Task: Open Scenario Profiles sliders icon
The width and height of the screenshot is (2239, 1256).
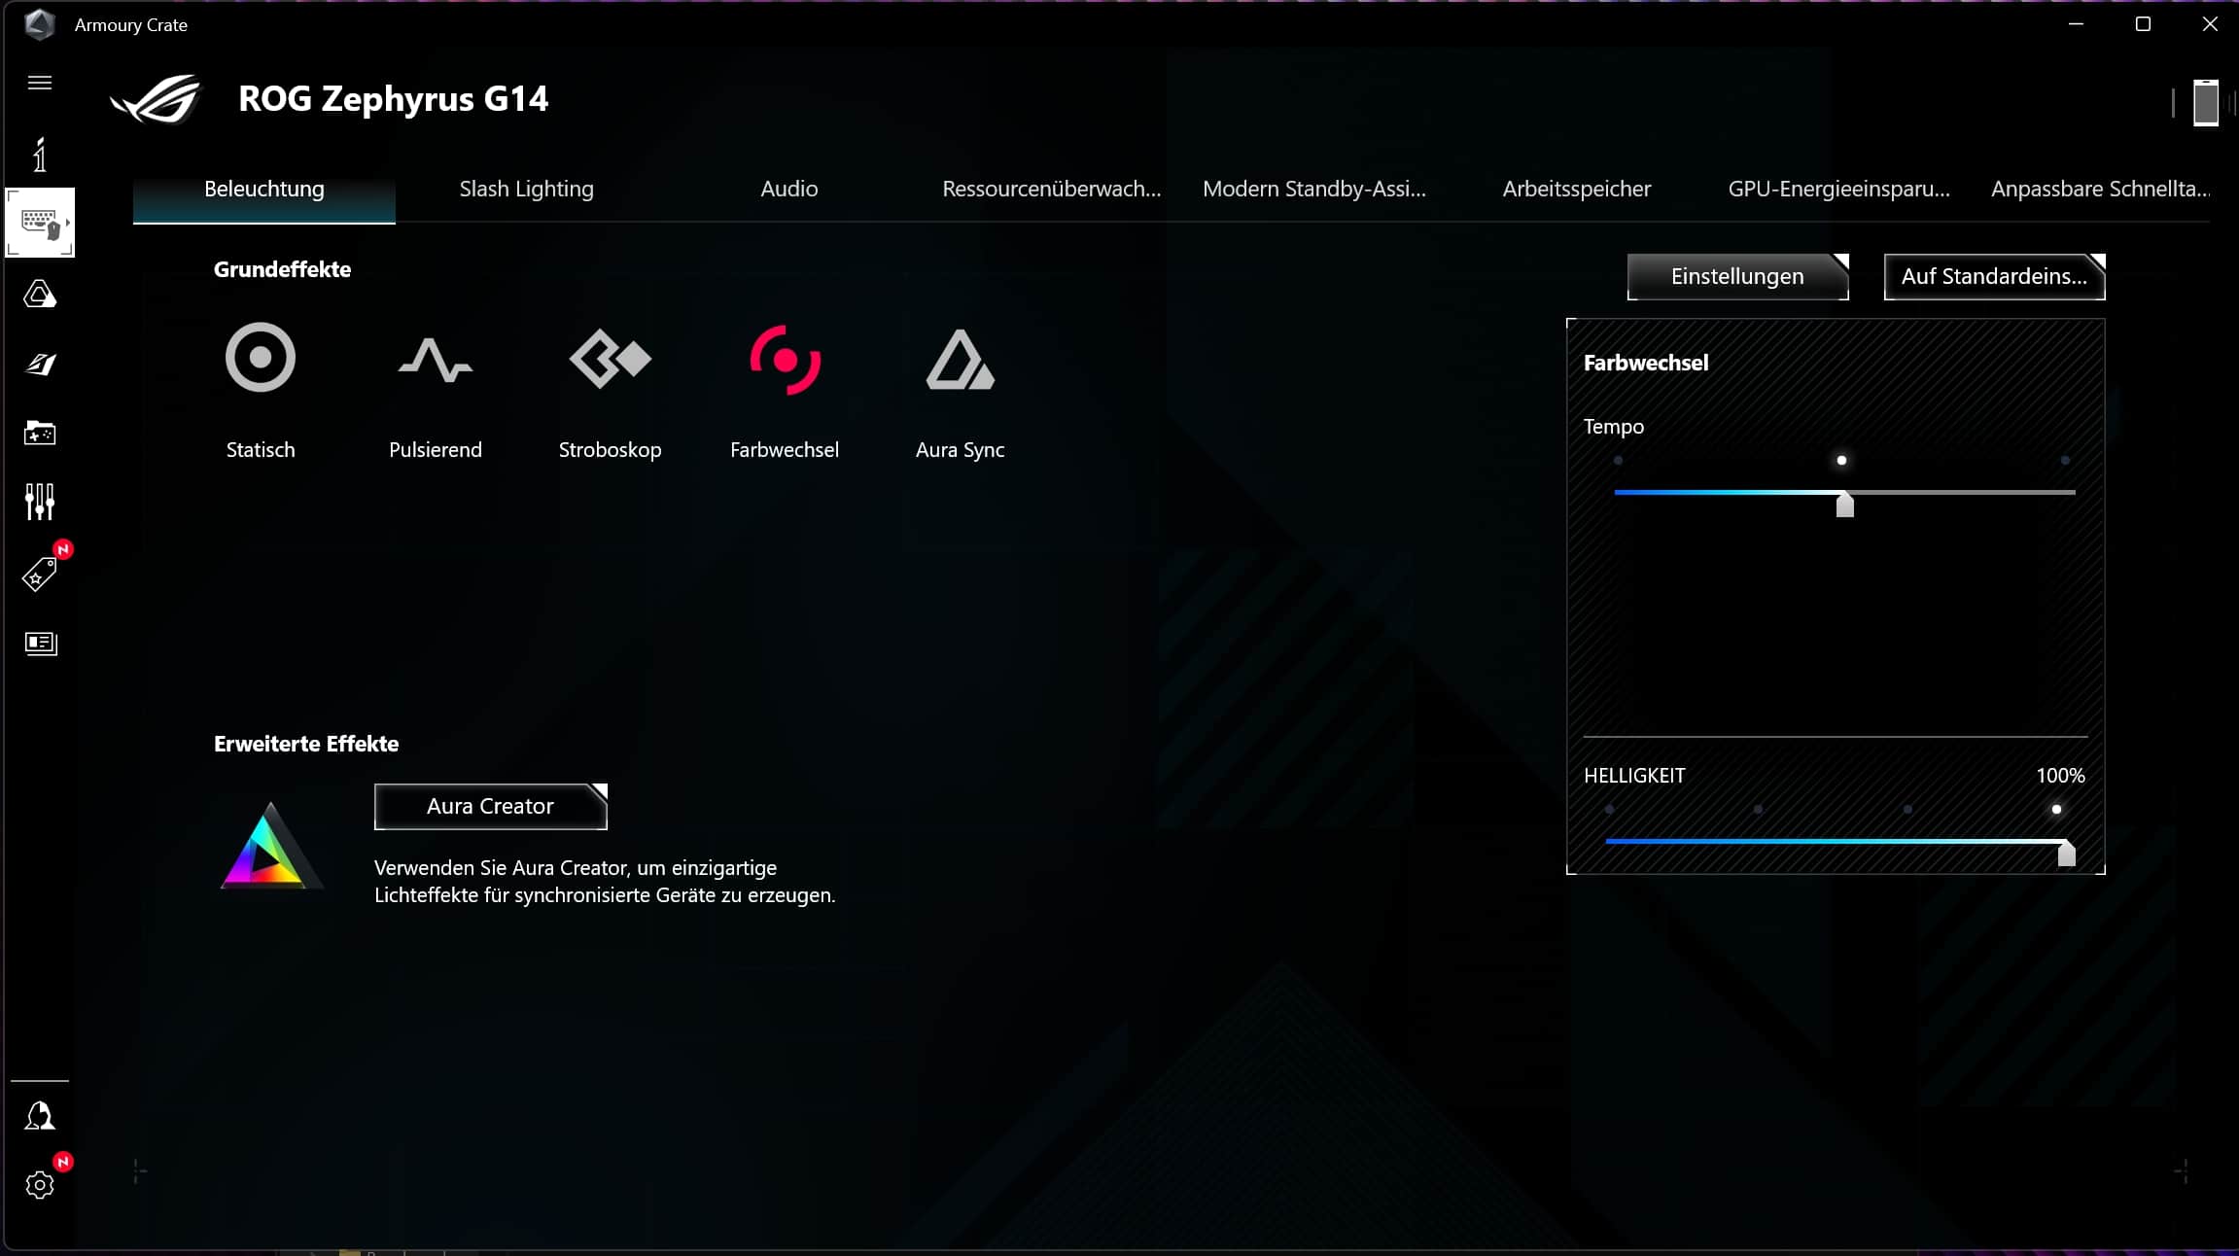Action: (40, 502)
